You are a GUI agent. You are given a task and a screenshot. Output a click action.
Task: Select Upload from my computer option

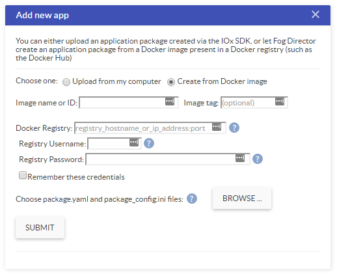(x=66, y=82)
